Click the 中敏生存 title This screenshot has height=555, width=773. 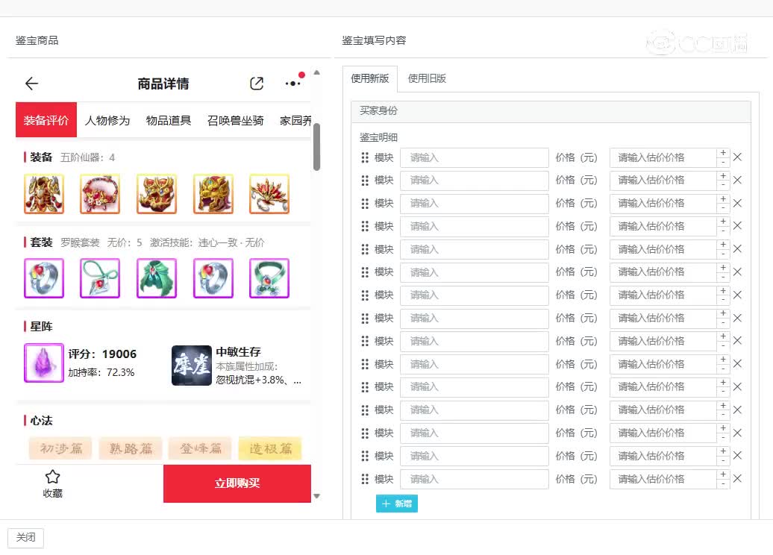point(238,352)
